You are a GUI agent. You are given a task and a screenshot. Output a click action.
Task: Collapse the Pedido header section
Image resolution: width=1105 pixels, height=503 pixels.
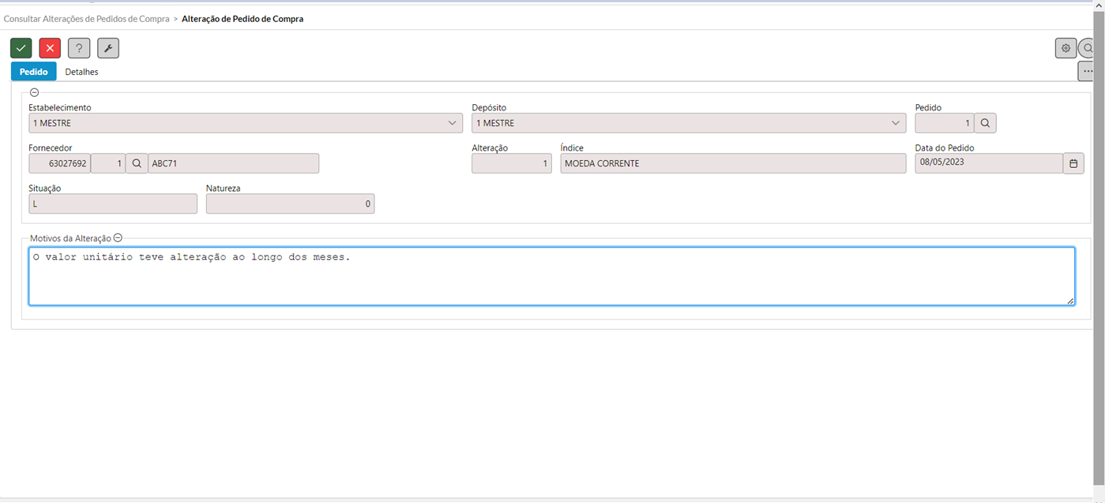point(34,92)
